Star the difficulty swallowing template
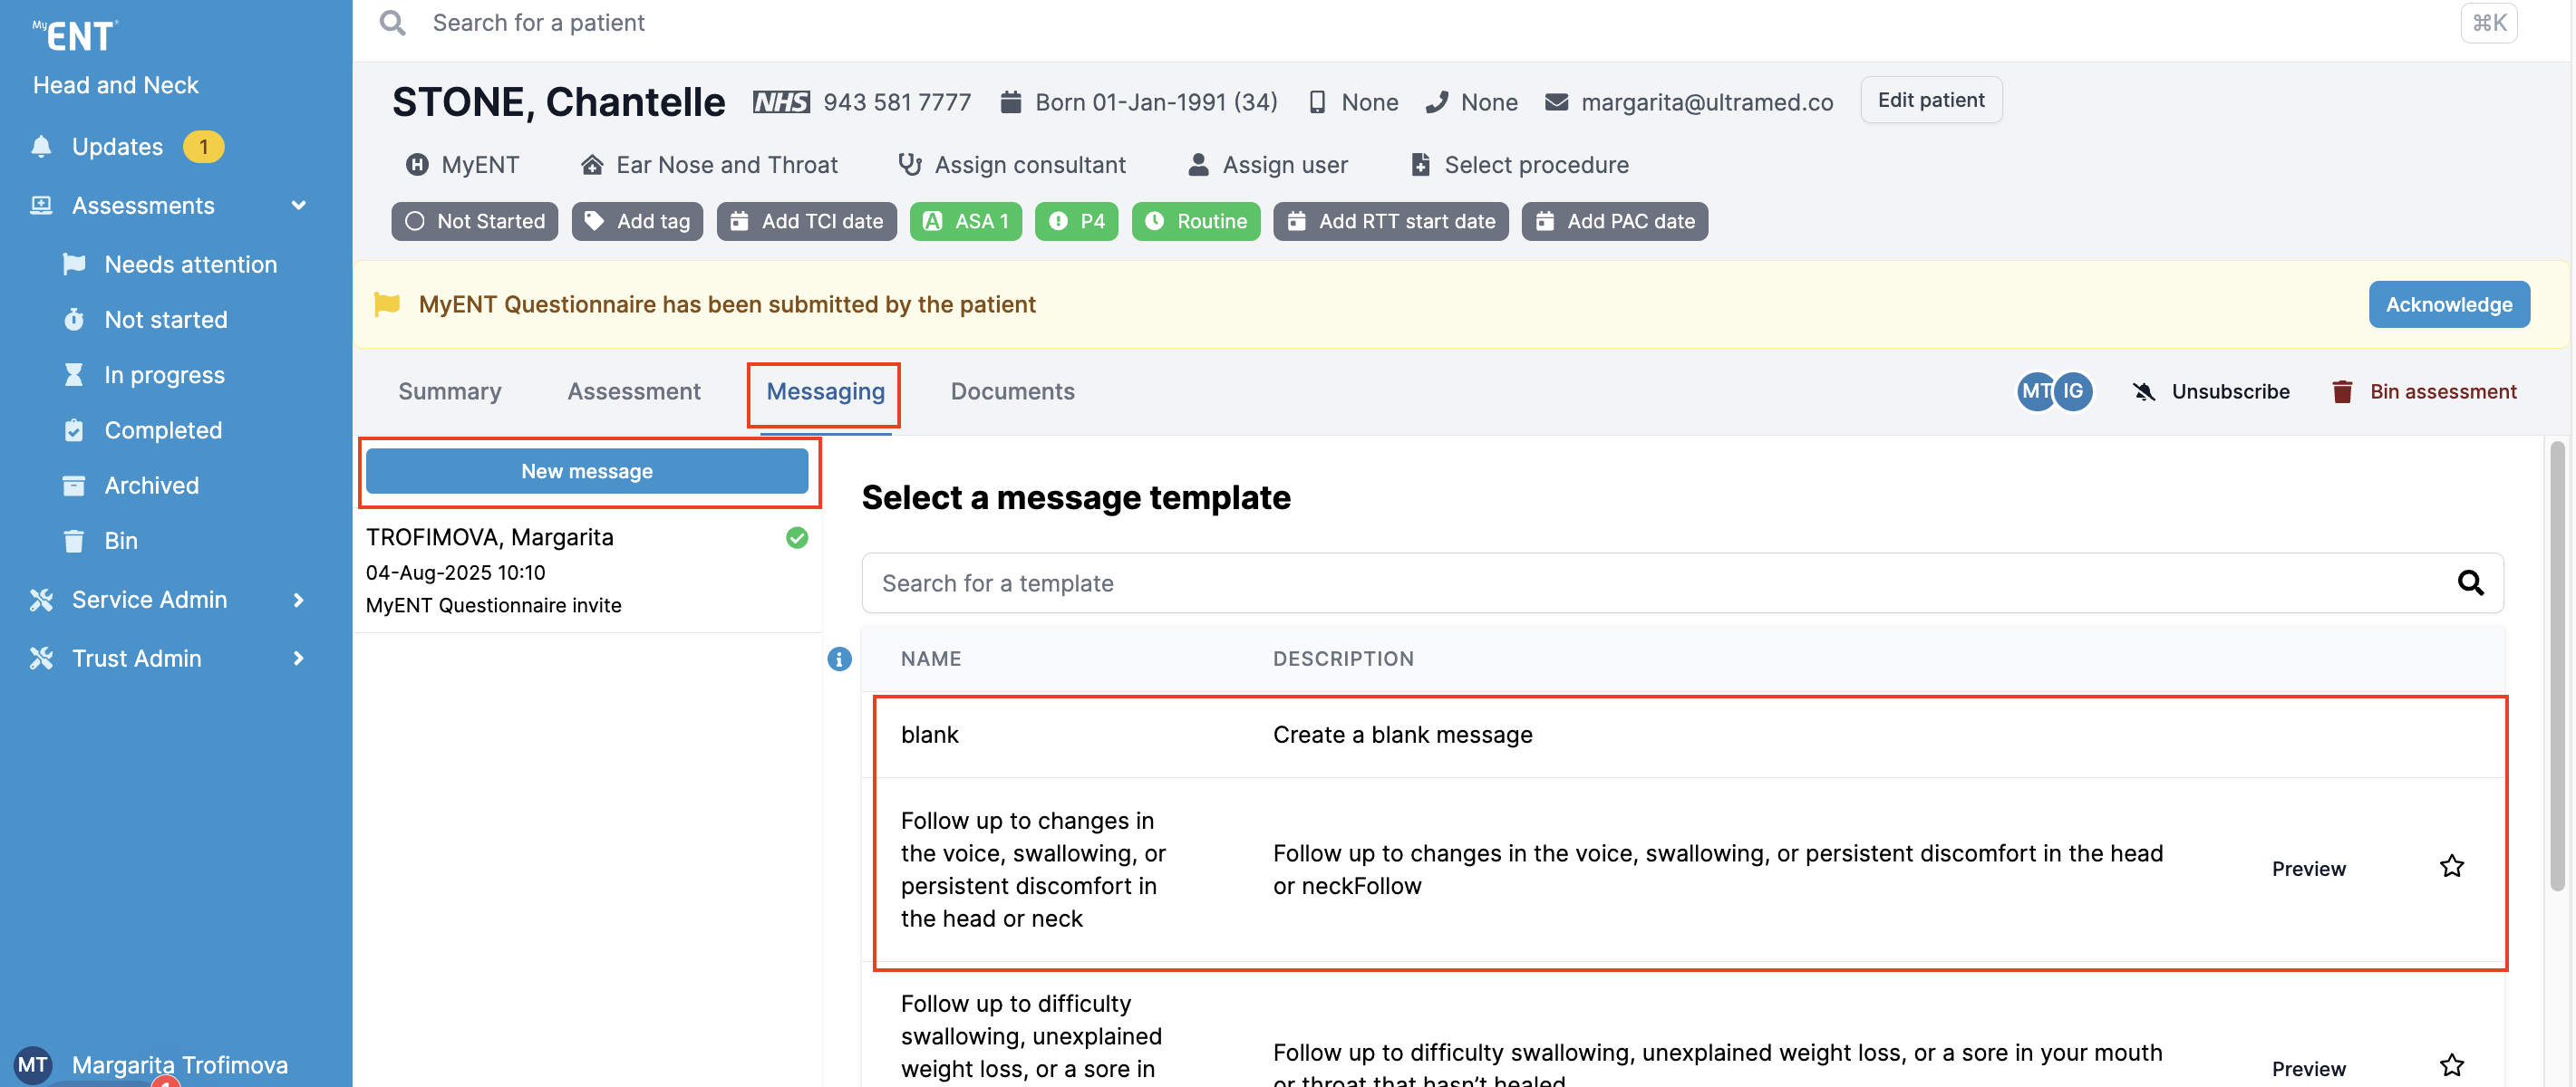 coord(2451,1065)
